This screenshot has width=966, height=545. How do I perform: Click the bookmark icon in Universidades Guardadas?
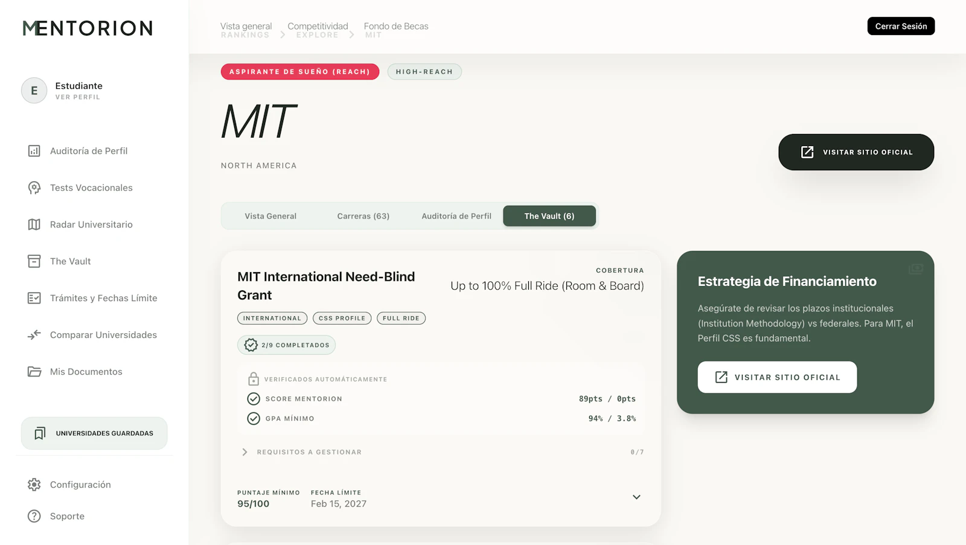click(x=40, y=433)
